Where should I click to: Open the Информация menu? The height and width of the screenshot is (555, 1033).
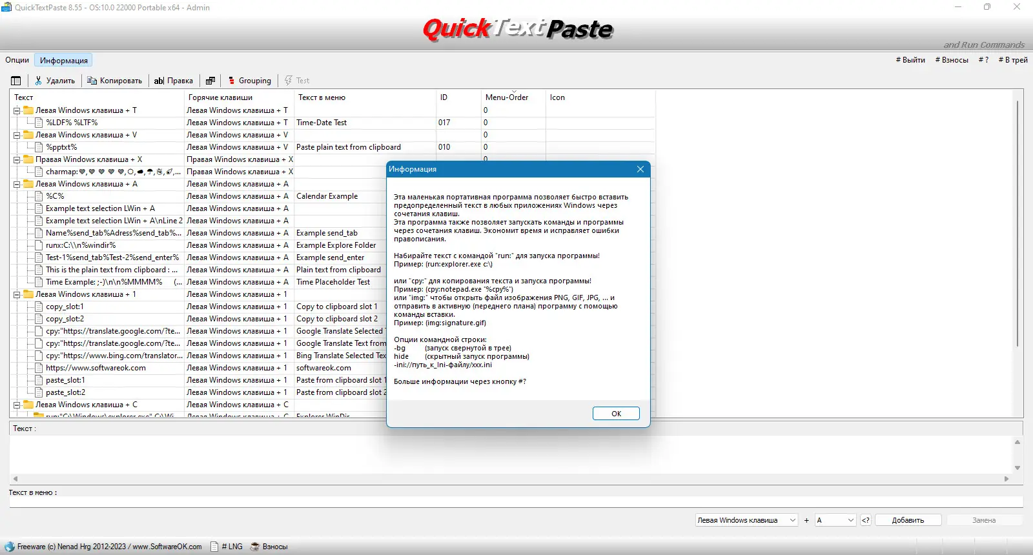click(64, 60)
